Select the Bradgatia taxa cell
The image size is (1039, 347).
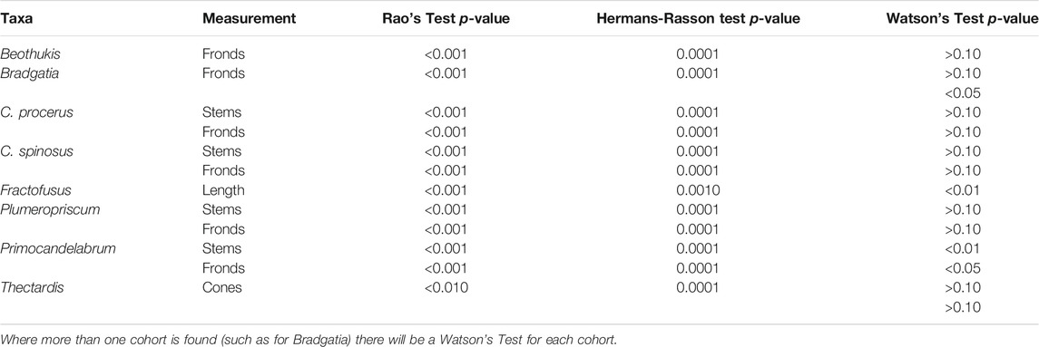pyautogui.click(x=25, y=72)
